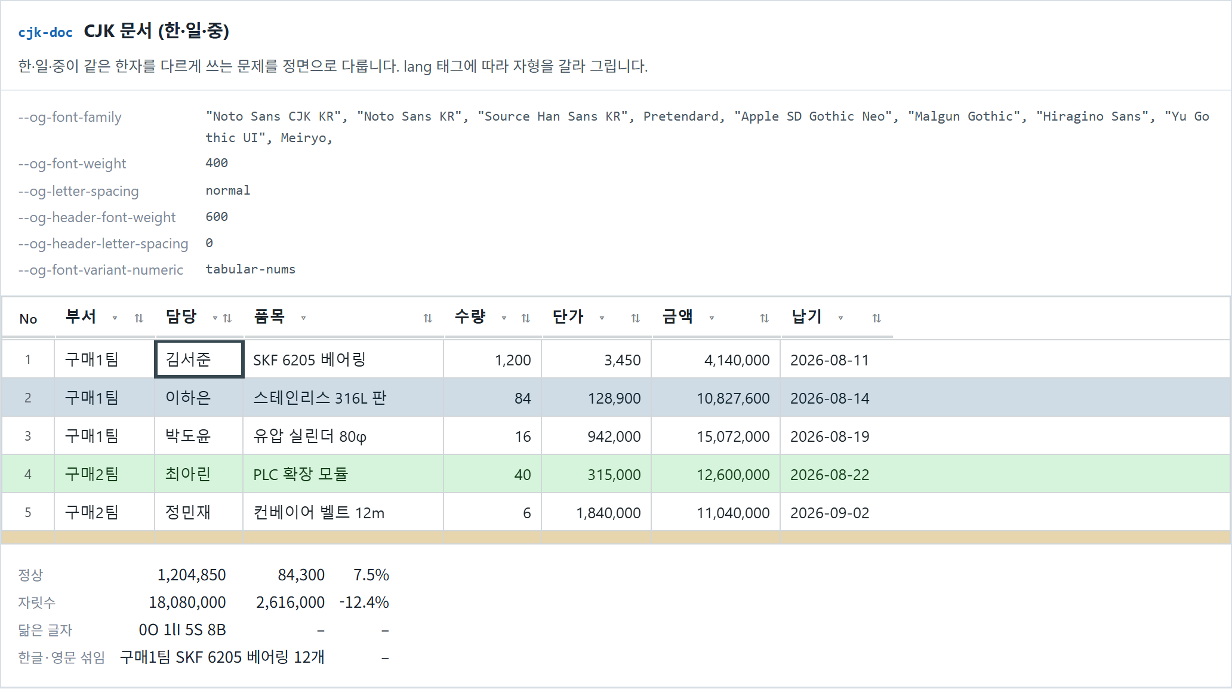Viewport: 1232px width, 689px height.
Task: Click the 최아린 cell in row 4
Action: point(199,474)
